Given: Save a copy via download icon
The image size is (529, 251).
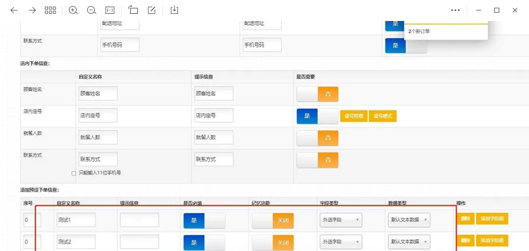Looking at the screenshot, I should point(174,10).
